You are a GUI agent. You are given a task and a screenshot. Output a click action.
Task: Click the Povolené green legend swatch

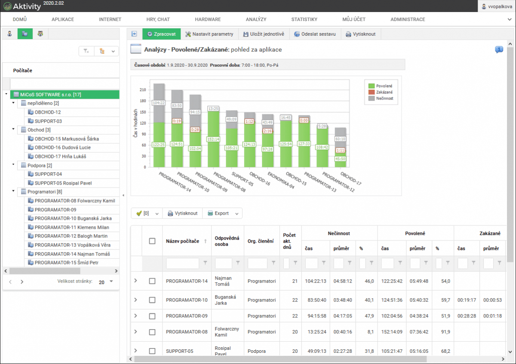coord(372,86)
